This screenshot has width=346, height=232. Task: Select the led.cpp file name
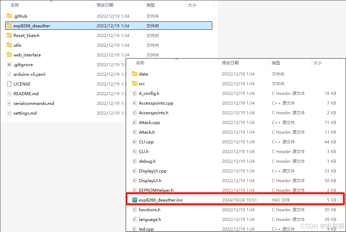pos(146,229)
